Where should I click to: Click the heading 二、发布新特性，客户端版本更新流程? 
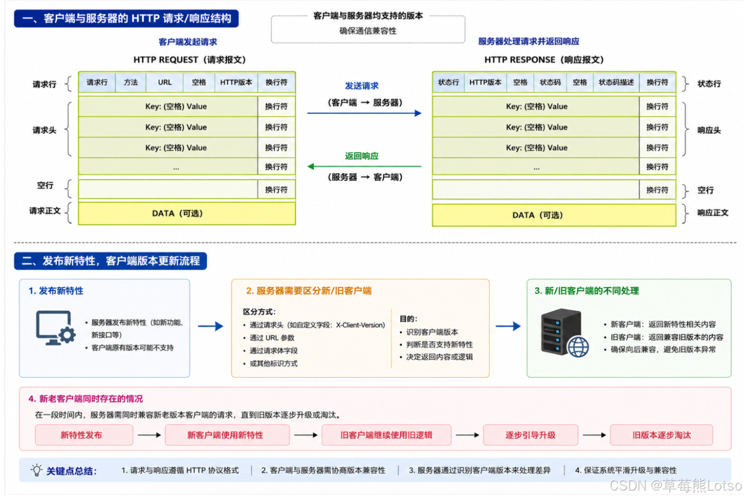point(111,261)
